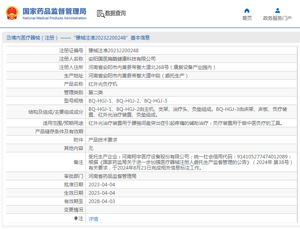Screen dimensions: 300x229
Task: Click 国家药品监督管理局 site title
Action: tap(55, 11)
